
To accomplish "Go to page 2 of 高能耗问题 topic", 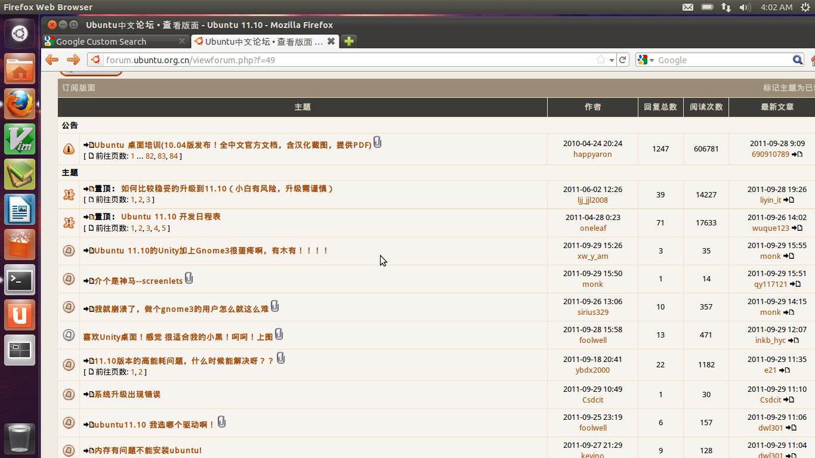I will pyautogui.click(x=141, y=372).
